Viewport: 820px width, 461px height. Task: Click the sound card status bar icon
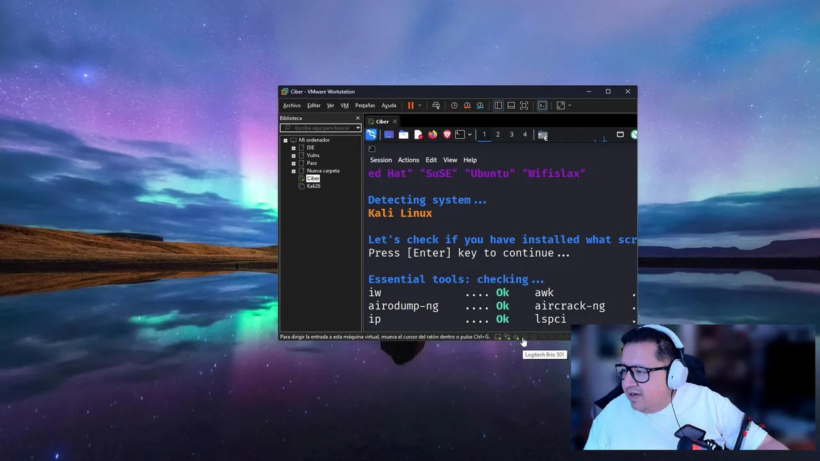tap(516, 337)
